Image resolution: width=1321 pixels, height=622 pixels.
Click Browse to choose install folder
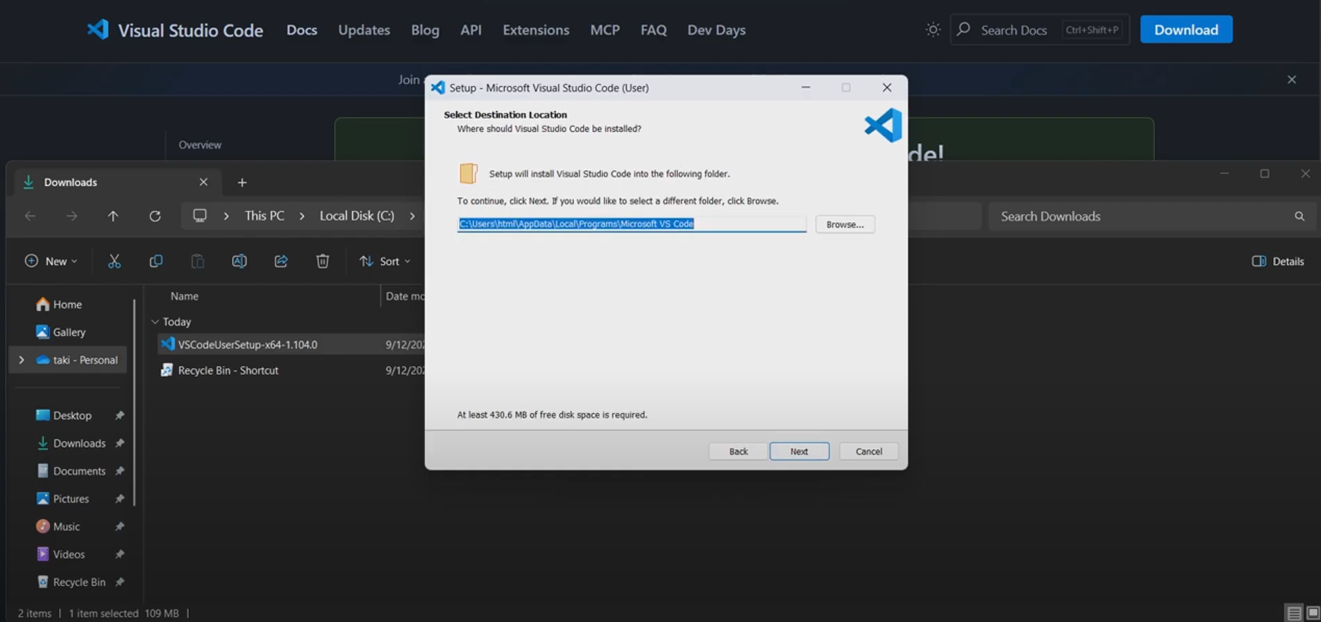coord(845,224)
